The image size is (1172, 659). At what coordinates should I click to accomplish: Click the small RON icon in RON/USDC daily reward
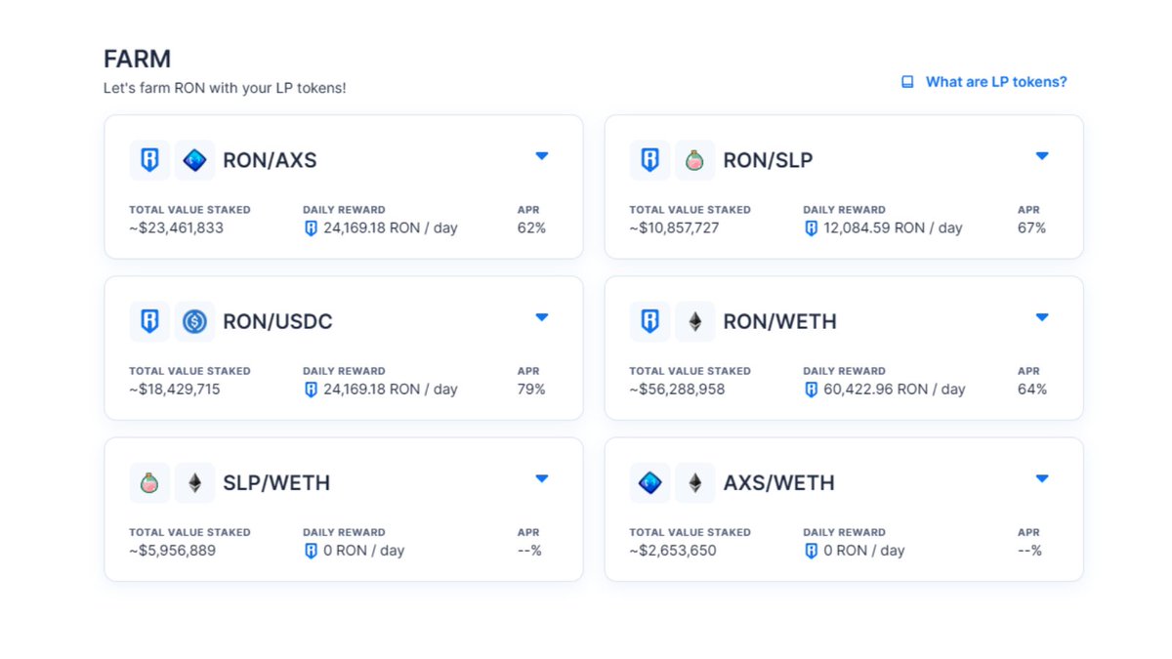pos(311,390)
